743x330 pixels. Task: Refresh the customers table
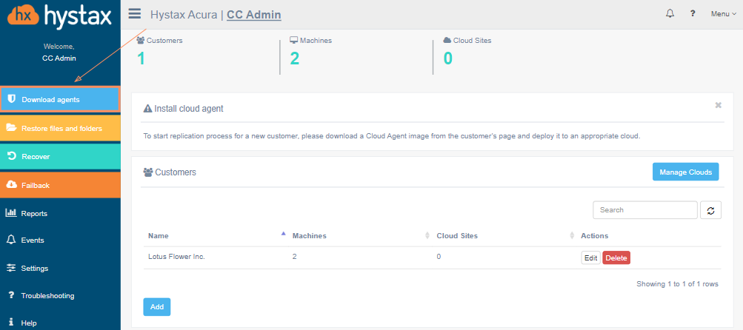711,210
